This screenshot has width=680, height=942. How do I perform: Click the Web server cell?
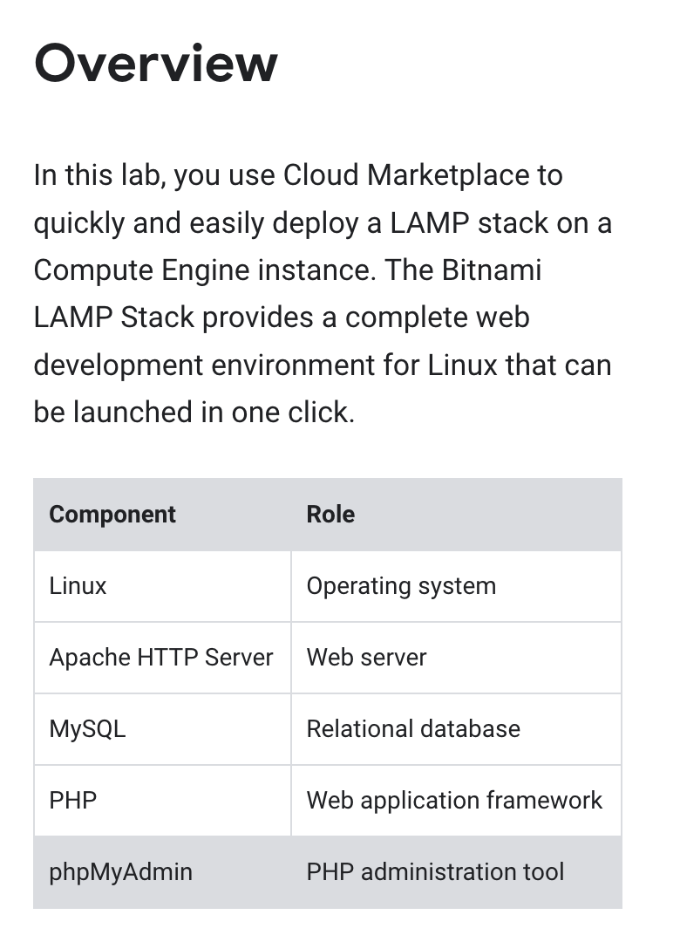(457, 658)
